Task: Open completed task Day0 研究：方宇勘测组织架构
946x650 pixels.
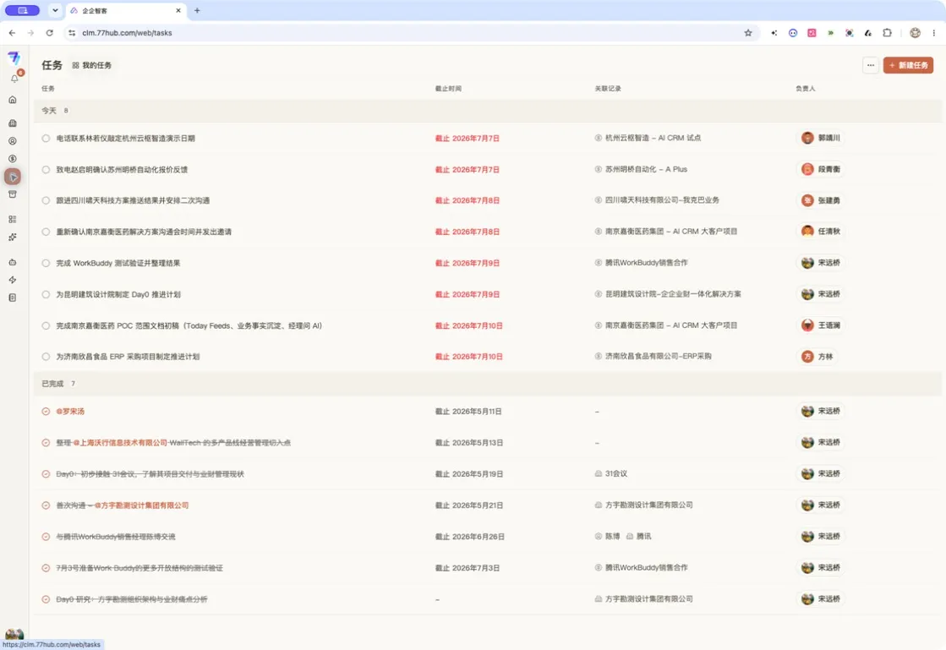Action: 132,599
